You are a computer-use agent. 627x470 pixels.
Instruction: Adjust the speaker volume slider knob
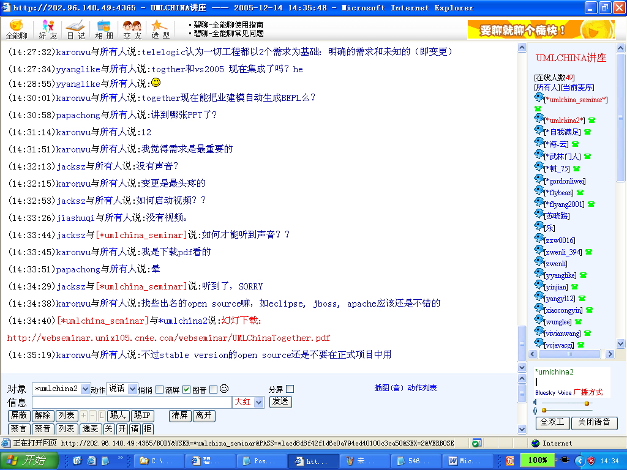[x=587, y=403]
